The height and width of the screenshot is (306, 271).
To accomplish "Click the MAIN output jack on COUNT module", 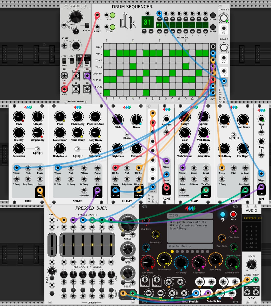I will tap(64, 89).
